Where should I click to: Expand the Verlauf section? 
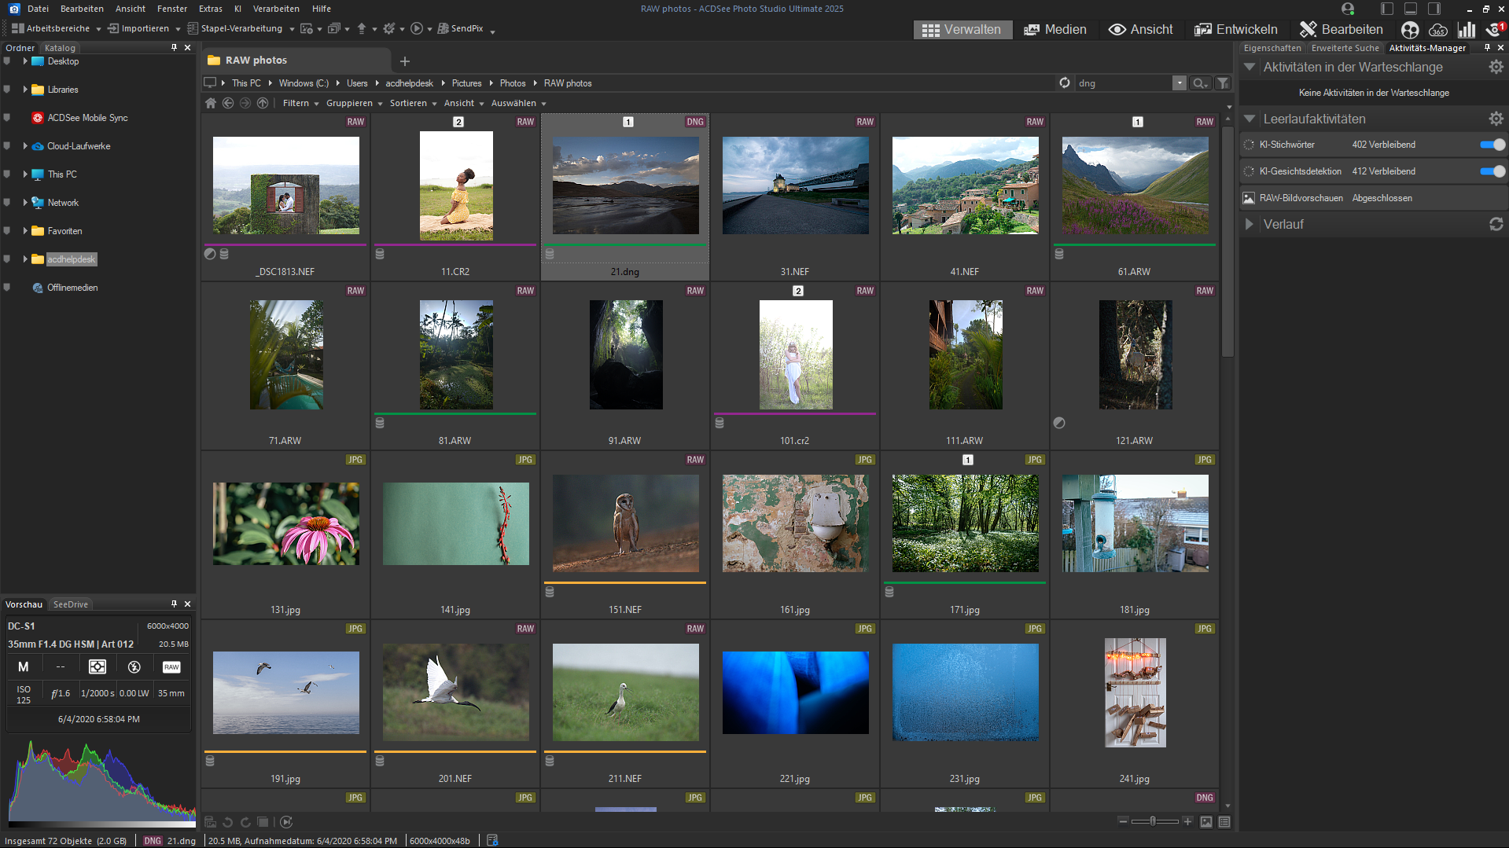coord(1250,224)
